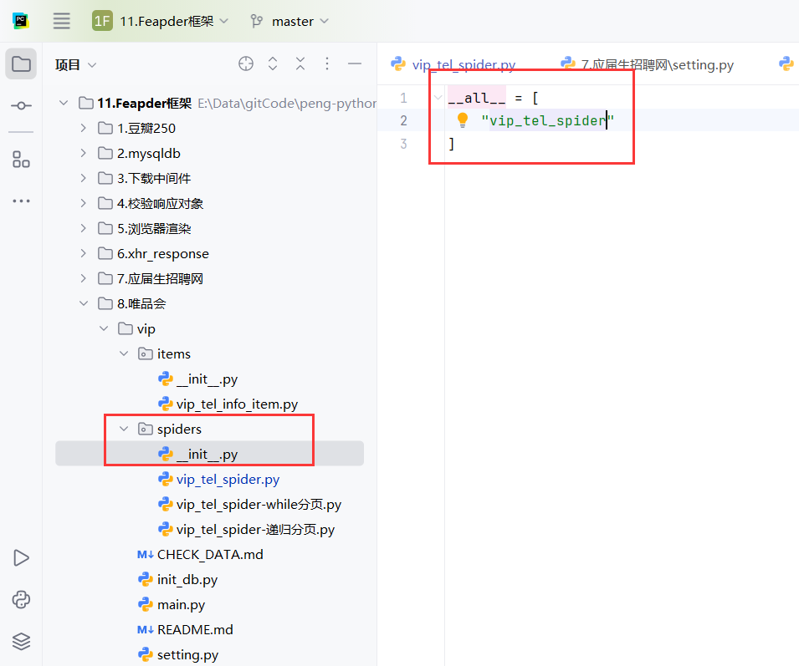Open the Project panel options kebab menu
This screenshot has height=666, width=799.
coord(326,64)
